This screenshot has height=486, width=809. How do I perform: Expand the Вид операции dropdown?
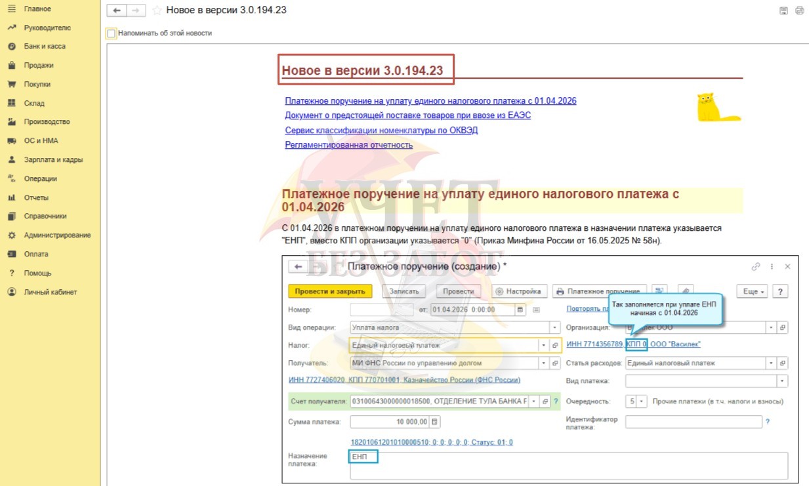tap(555, 327)
